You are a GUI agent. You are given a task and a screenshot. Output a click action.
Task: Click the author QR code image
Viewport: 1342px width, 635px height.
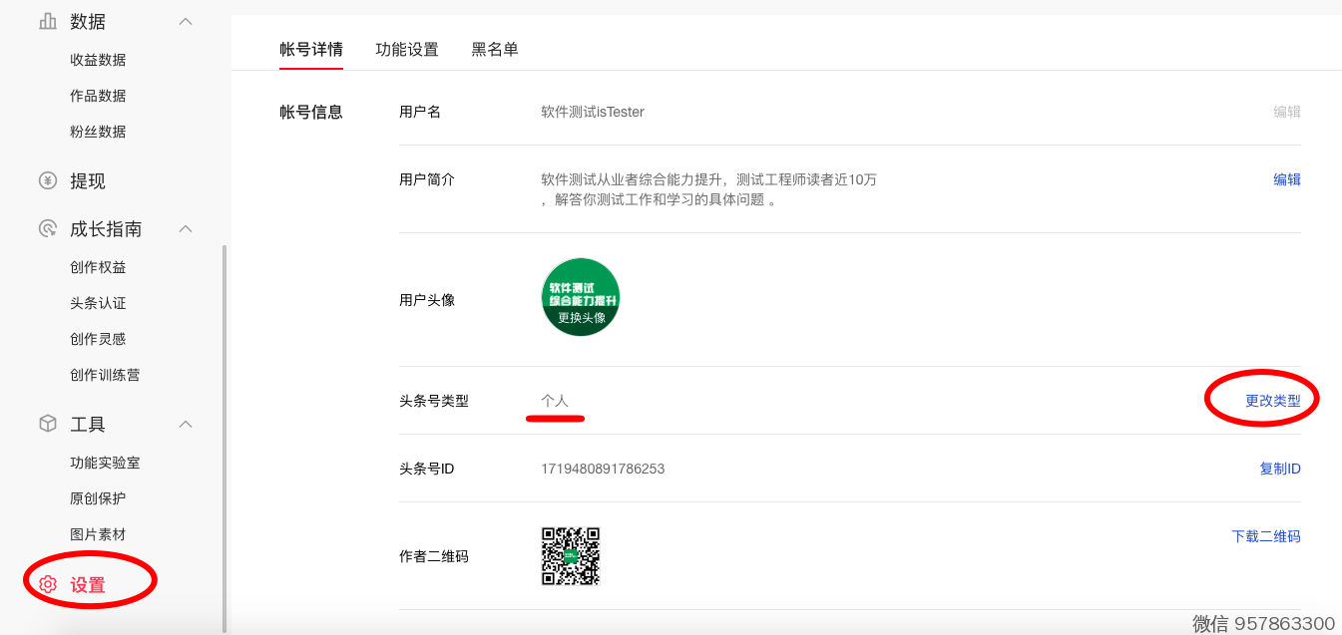tap(570, 556)
